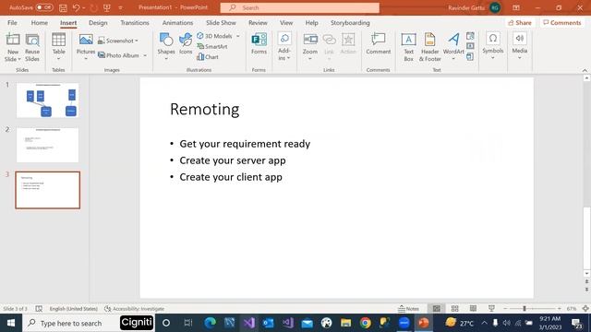
Task: Click the zoom in plus button
Action: coord(559,309)
